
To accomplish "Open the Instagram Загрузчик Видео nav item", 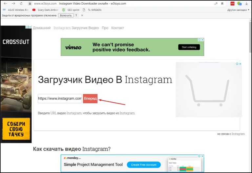I will point(76,28).
